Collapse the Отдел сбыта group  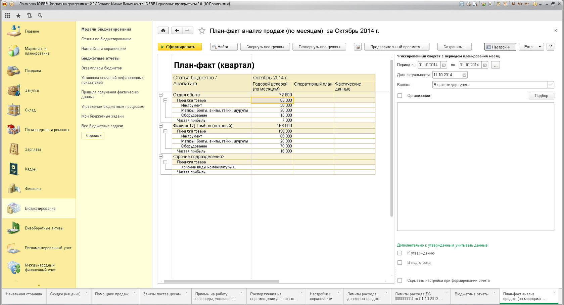point(161,95)
